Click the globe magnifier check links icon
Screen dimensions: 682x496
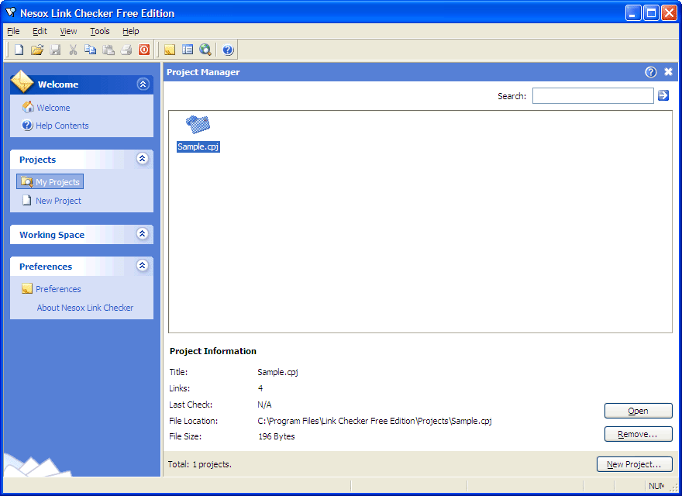point(205,50)
